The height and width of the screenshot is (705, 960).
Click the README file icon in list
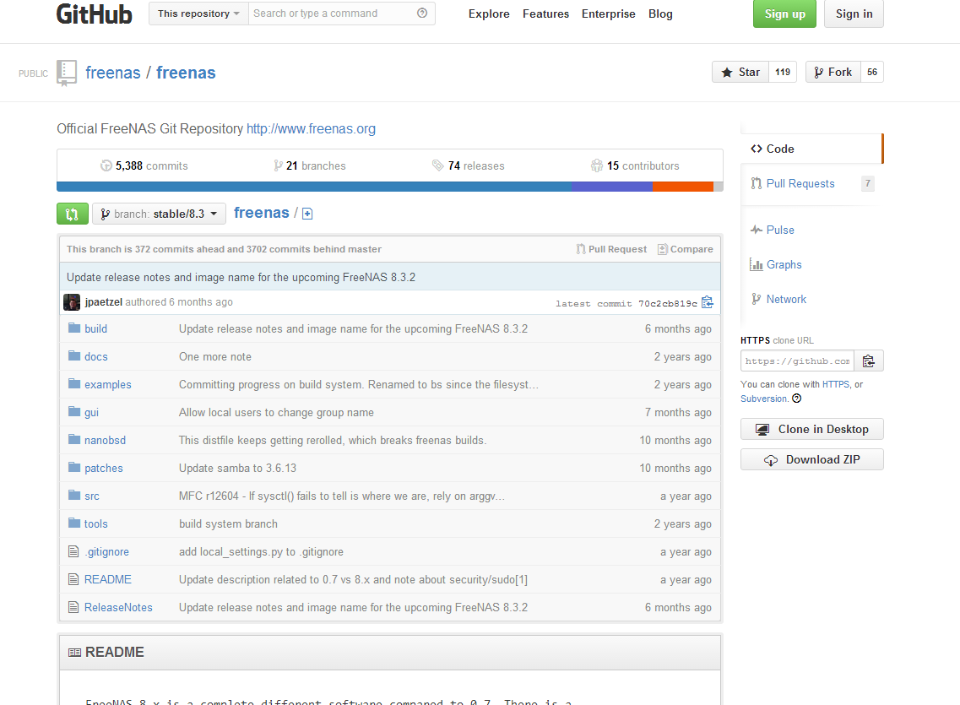(x=73, y=579)
